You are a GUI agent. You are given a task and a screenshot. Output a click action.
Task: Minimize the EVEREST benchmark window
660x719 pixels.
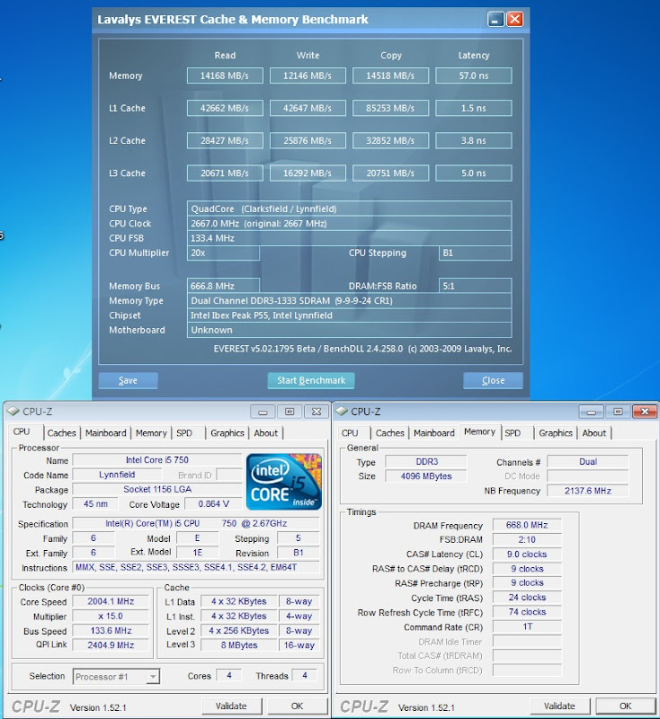495,19
